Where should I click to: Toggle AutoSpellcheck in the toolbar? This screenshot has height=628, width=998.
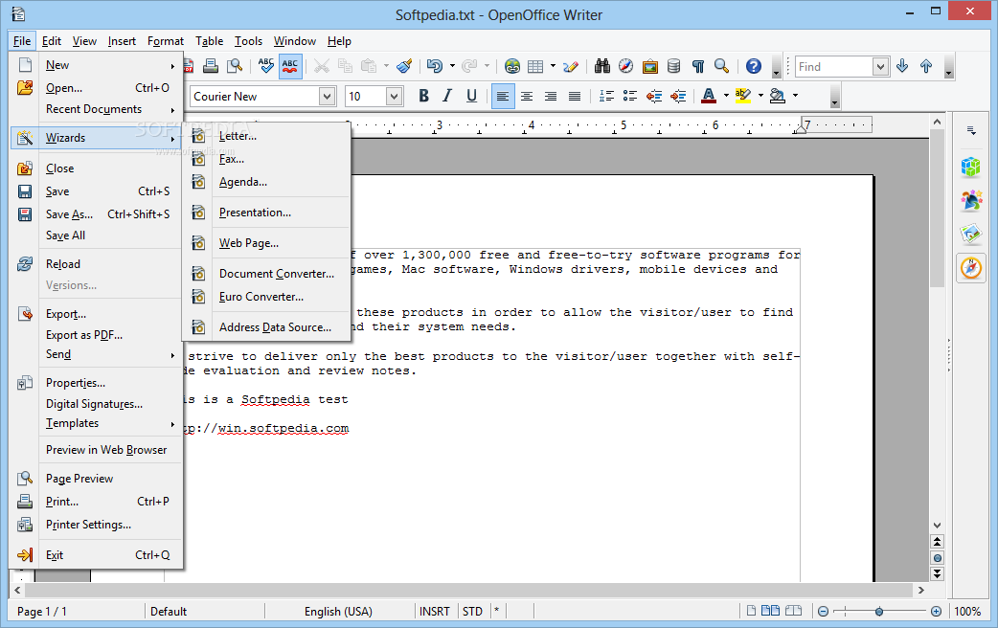[290, 65]
